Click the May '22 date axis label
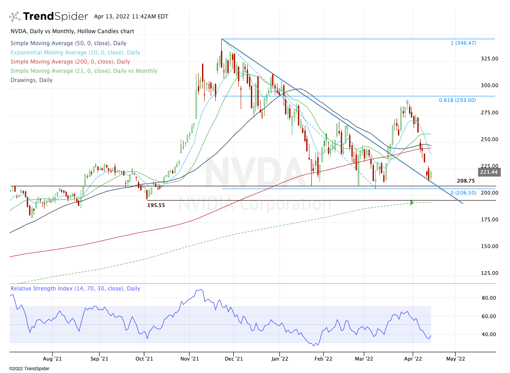 [456, 359]
